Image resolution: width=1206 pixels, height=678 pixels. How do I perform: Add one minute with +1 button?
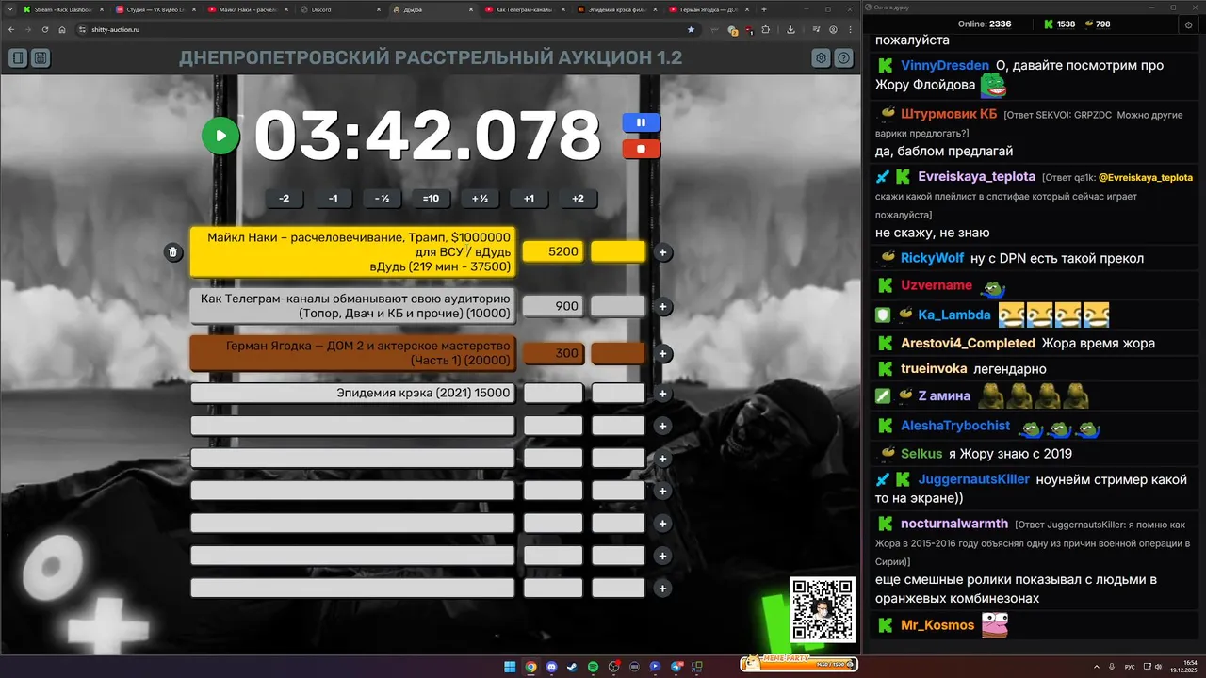click(x=529, y=199)
